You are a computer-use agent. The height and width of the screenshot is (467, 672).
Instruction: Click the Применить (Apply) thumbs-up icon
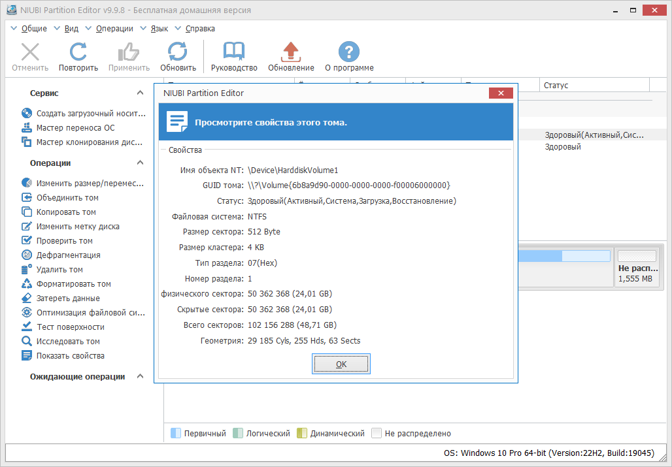[x=129, y=52]
